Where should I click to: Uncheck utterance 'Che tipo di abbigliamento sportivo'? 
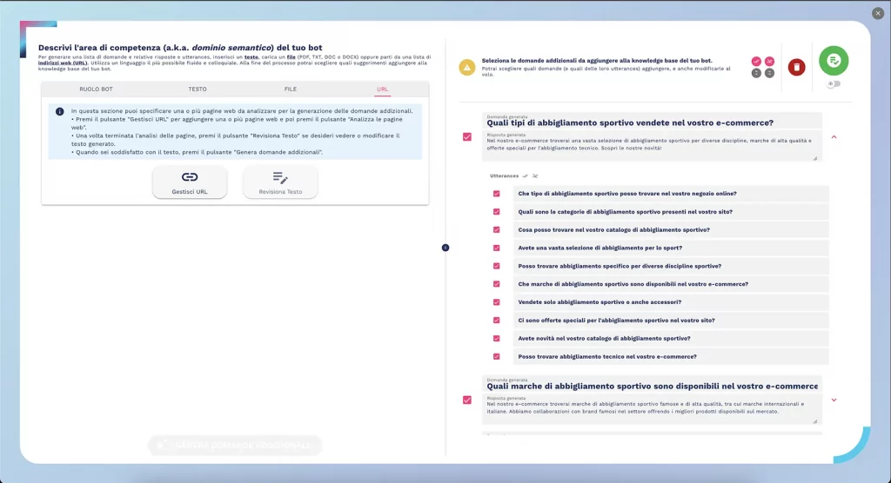497,194
